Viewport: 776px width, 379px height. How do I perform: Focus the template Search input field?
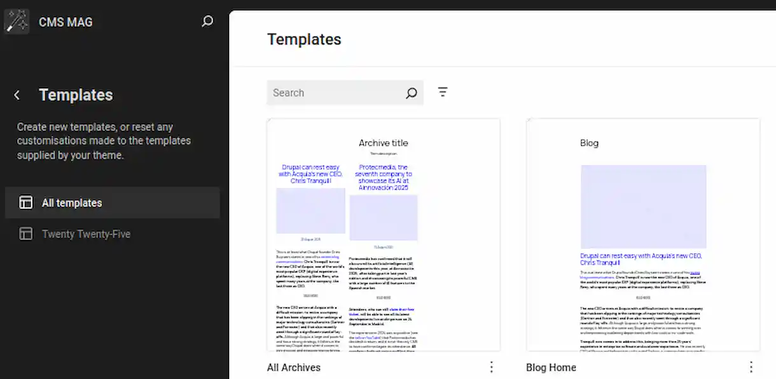pos(336,93)
